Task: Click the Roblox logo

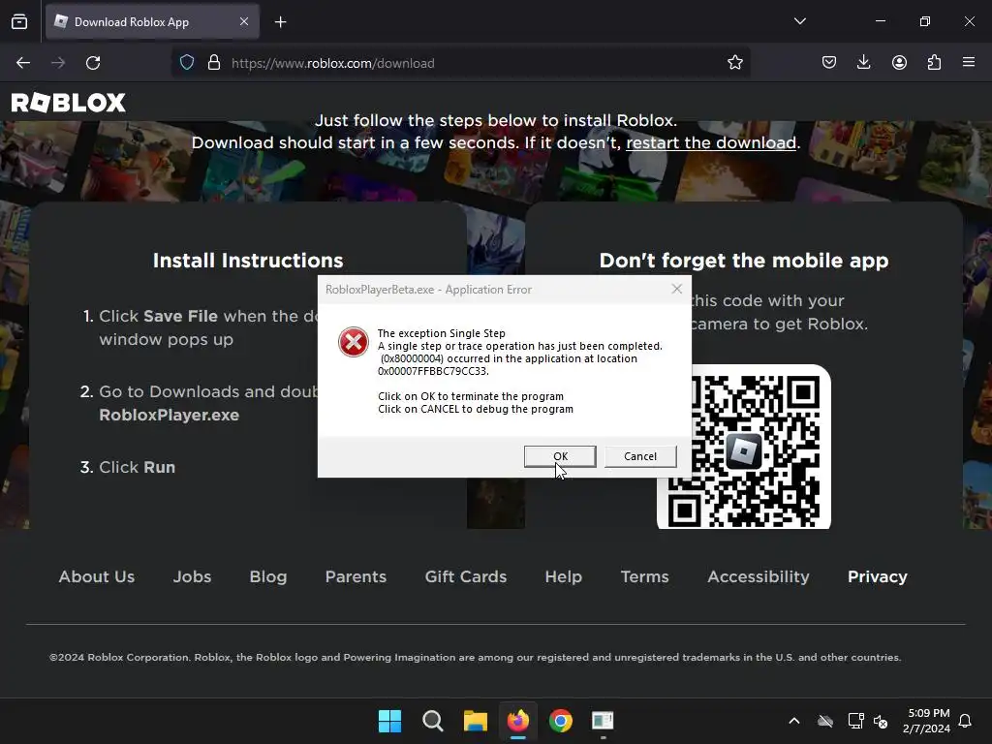Action: click(69, 103)
